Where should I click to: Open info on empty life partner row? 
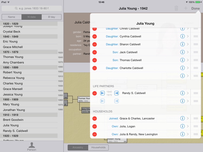coord(182,101)
